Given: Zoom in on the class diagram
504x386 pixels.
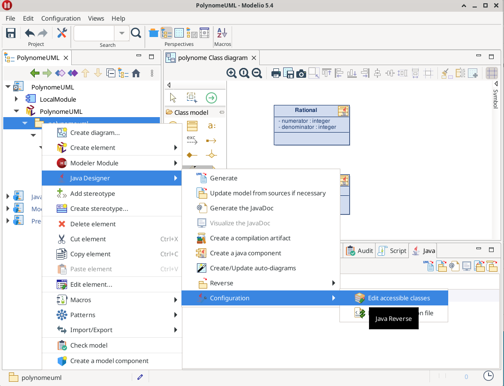Looking at the screenshot, I should [x=232, y=73].
